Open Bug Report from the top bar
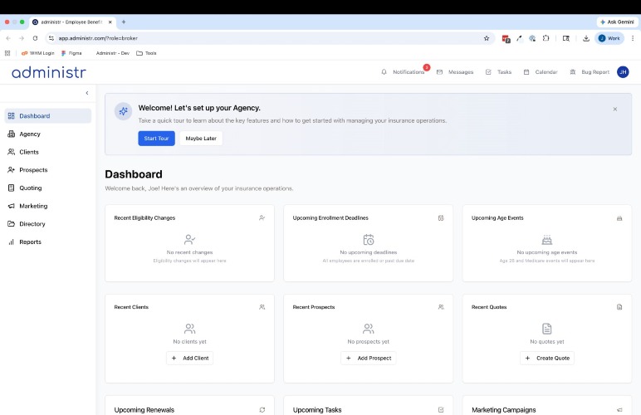This screenshot has width=641, height=415. [590, 72]
